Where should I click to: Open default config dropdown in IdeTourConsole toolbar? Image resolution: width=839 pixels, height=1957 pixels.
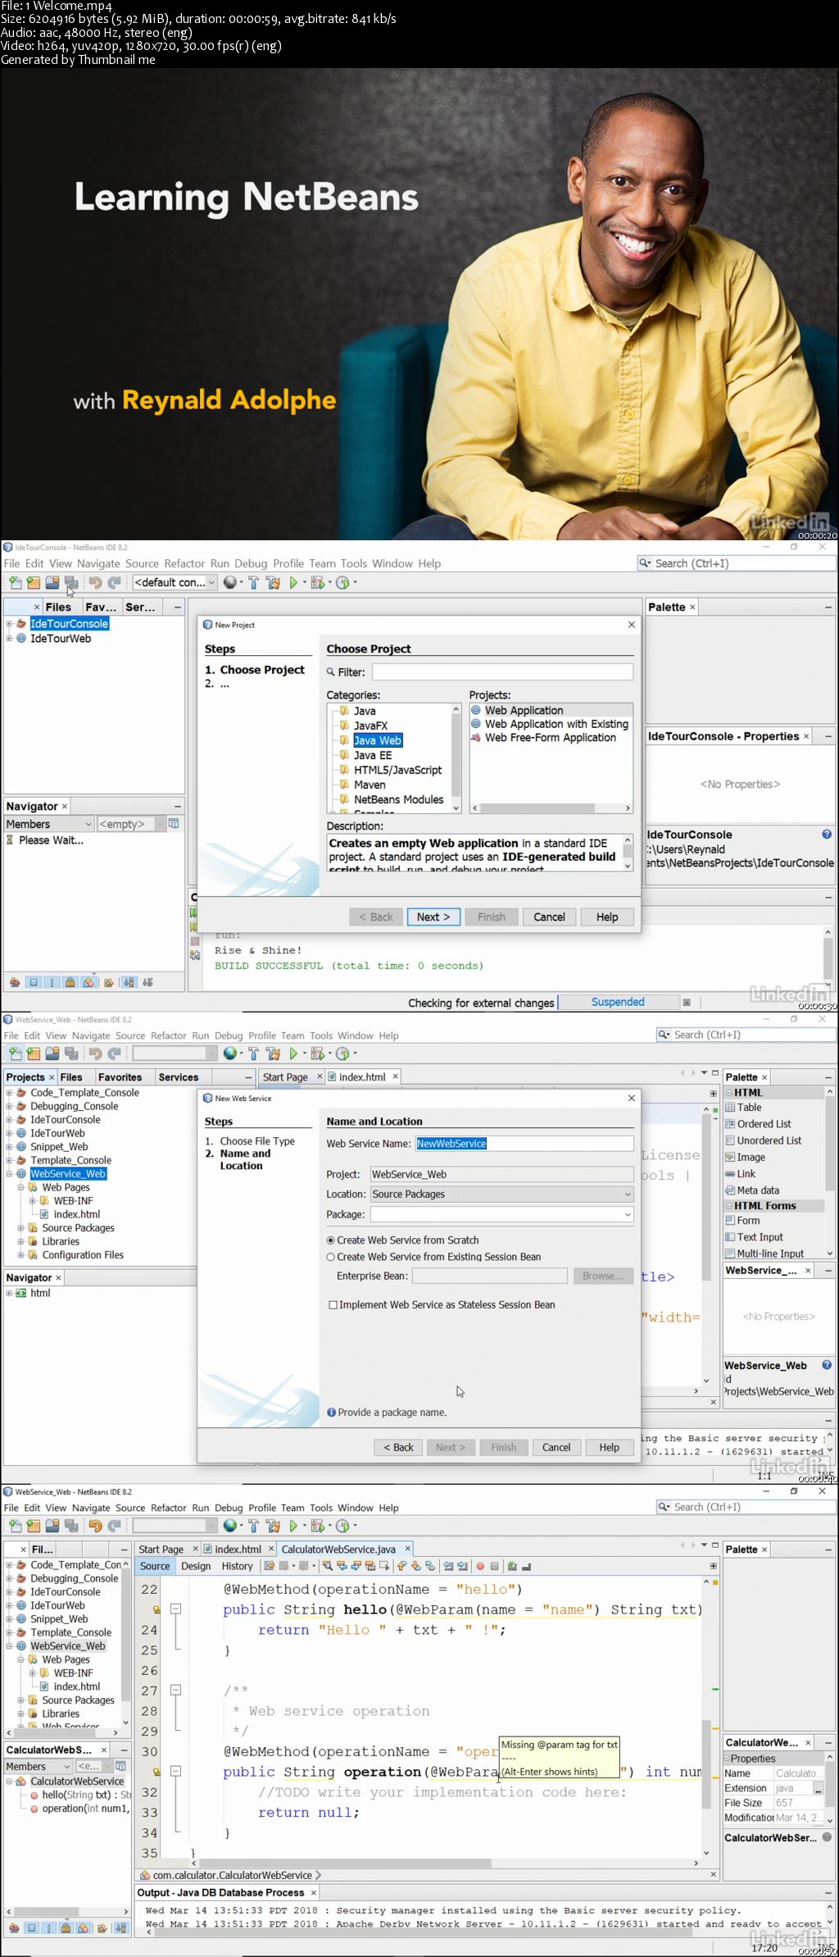point(211,582)
